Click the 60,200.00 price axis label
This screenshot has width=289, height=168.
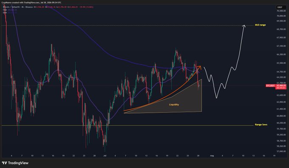tap(281, 123)
